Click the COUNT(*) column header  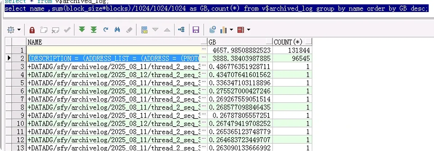click(x=292, y=42)
